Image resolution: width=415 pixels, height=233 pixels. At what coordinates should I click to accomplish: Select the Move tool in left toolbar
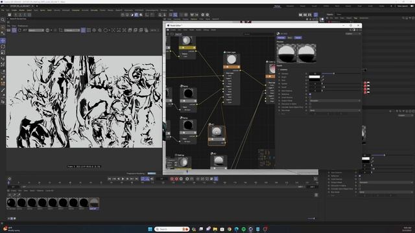click(3, 40)
